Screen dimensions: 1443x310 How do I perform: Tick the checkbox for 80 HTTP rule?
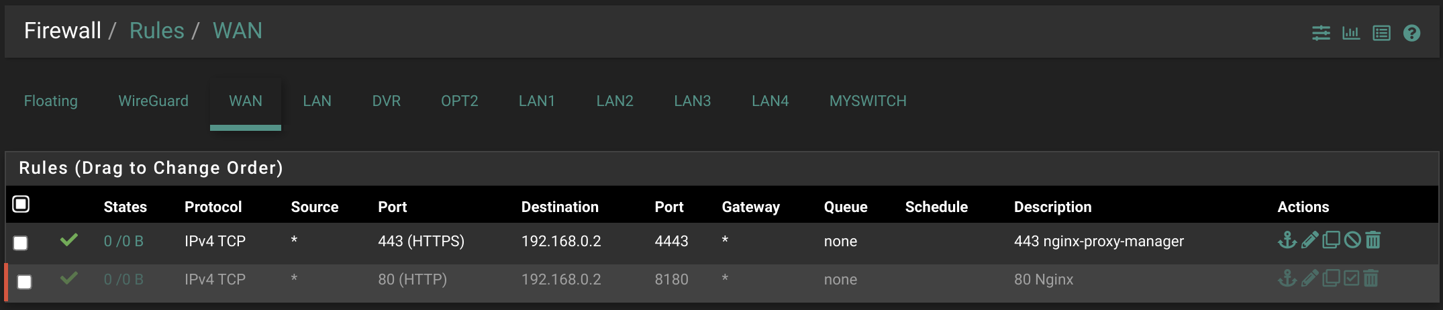[x=24, y=282]
